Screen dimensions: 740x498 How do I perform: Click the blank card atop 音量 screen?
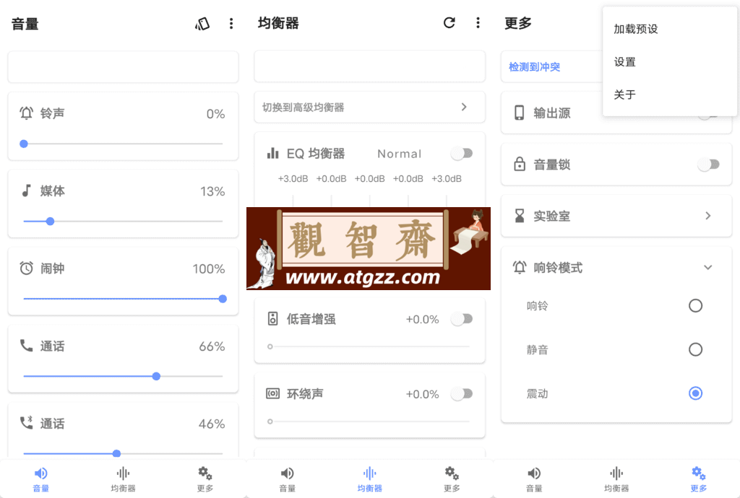click(x=123, y=67)
